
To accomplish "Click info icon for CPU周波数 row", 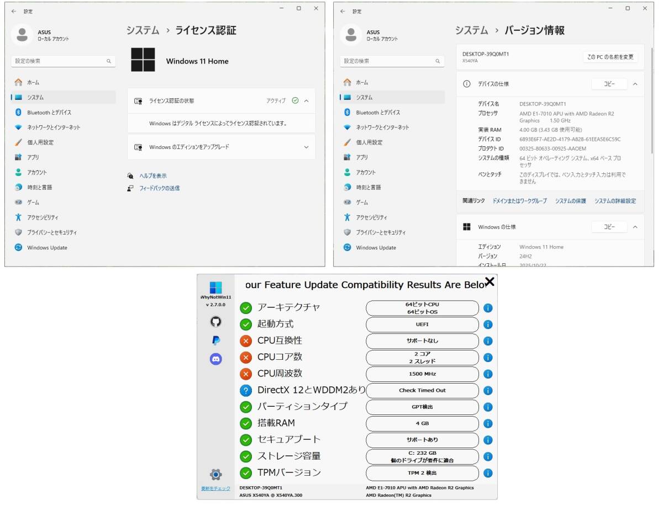I will click(488, 374).
